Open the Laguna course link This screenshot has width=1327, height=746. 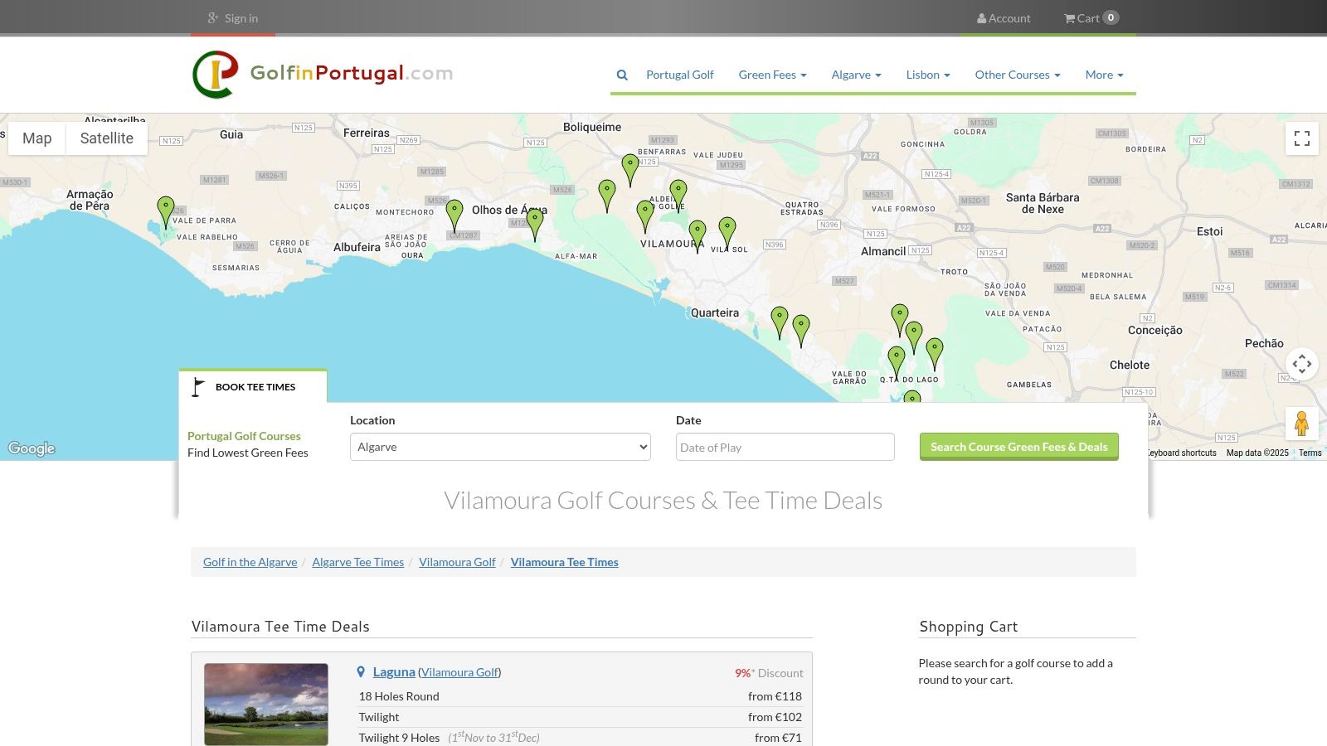[x=394, y=672]
